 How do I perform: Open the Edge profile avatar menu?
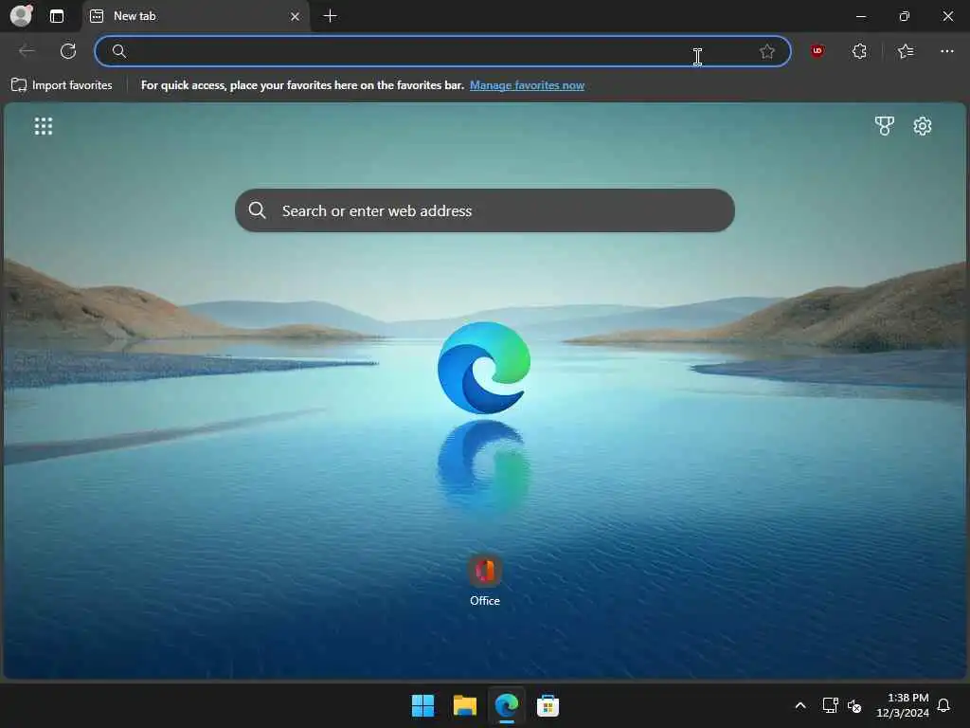[22, 15]
